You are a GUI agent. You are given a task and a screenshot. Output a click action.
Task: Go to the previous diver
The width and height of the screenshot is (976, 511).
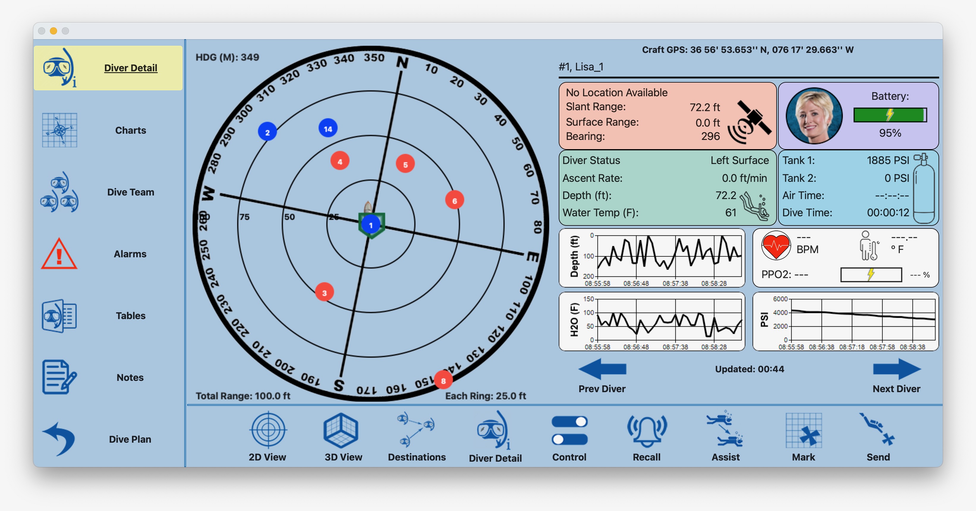(602, 376)
